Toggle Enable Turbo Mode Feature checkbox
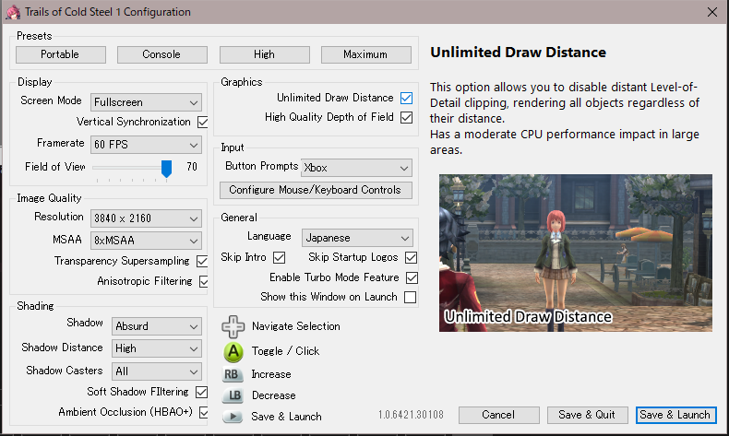 [x=412, y=277]
